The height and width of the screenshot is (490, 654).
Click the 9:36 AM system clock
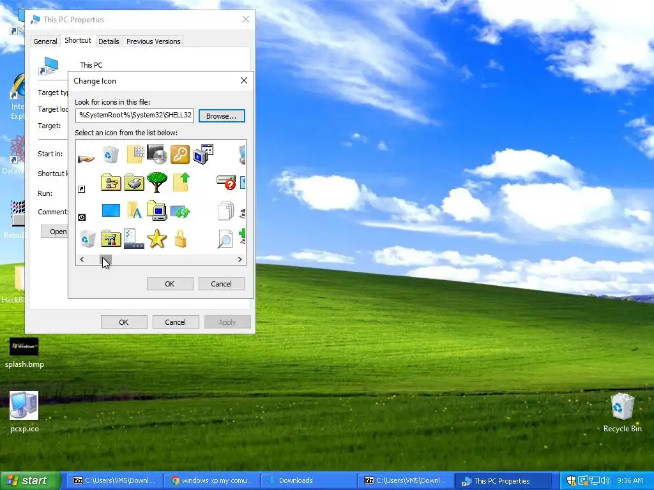pos(630,480)
